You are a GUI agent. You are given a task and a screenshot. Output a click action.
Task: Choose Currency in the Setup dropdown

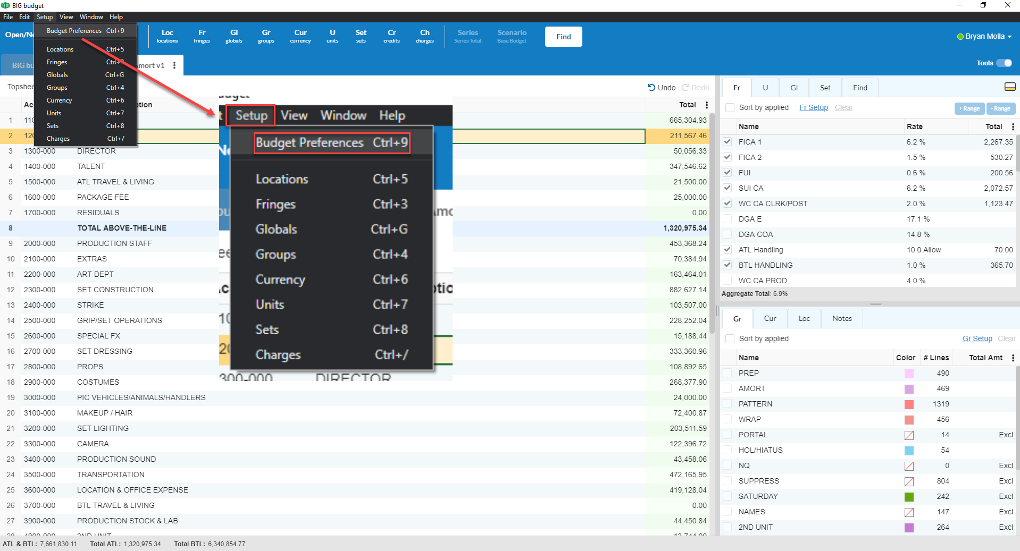click(x=85, y=100)
